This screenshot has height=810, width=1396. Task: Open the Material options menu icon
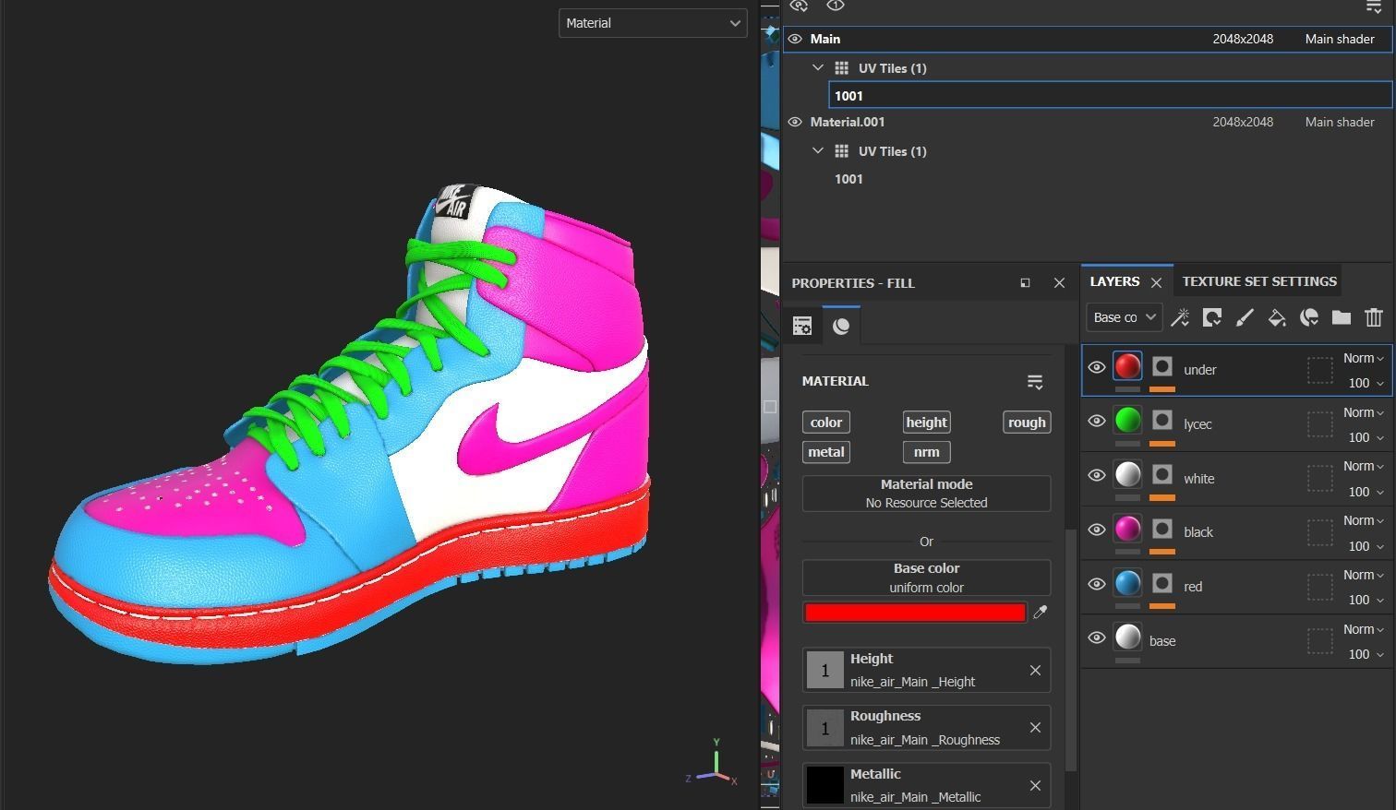coord(1035,382)
